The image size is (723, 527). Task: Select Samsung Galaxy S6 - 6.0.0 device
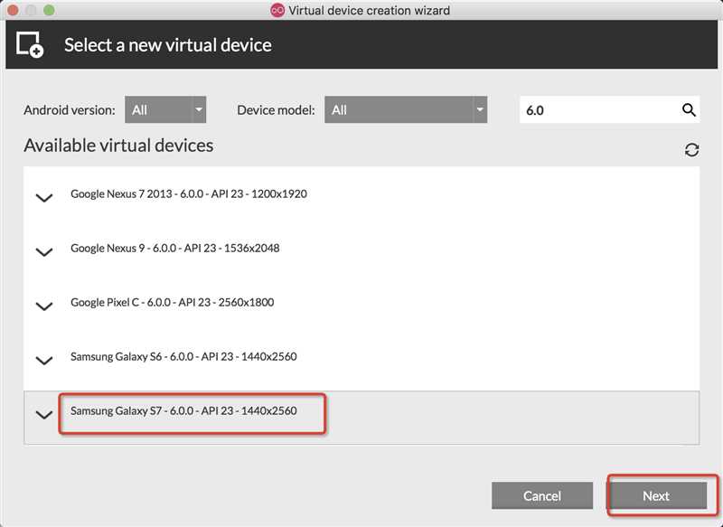(x=361, y=357)
